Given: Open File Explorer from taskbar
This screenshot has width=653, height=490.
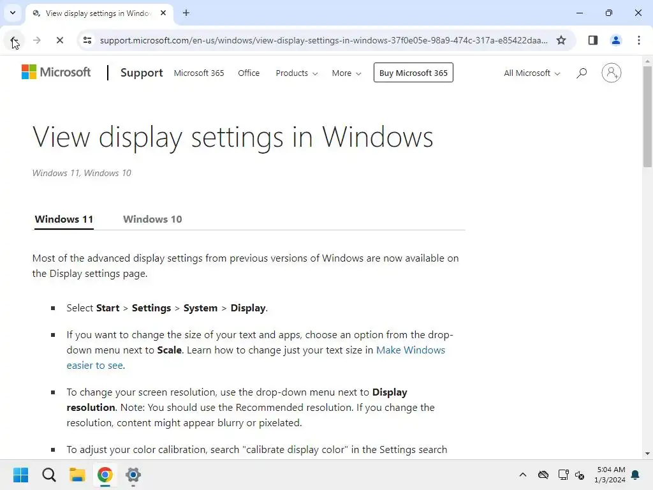Looking at the screenshot, I should point(77,475).
